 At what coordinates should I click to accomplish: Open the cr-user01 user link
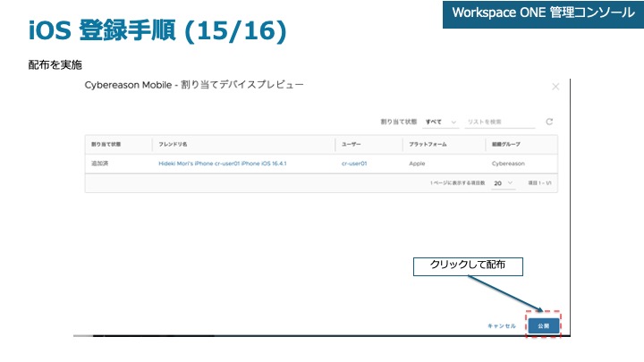tap(354, 164)
